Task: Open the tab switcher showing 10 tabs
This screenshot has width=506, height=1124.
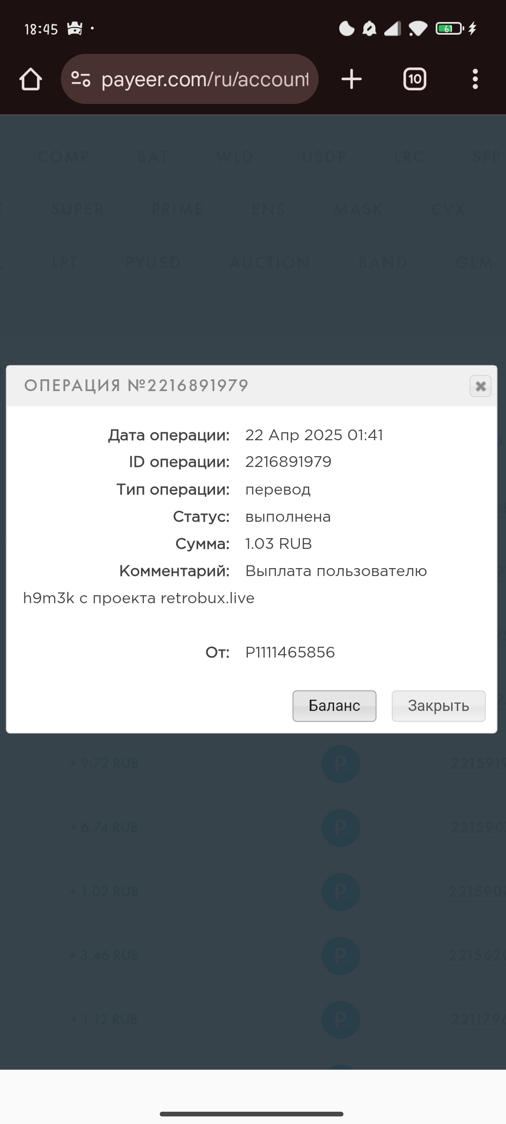Action: point(415,79)
